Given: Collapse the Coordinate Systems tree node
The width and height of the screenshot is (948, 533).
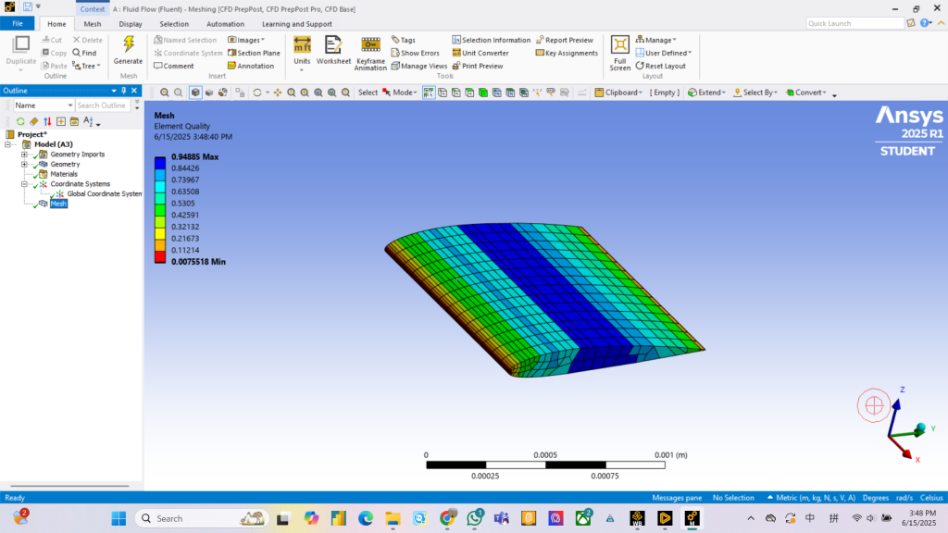Looking at the screenshot, I should 24,184.
